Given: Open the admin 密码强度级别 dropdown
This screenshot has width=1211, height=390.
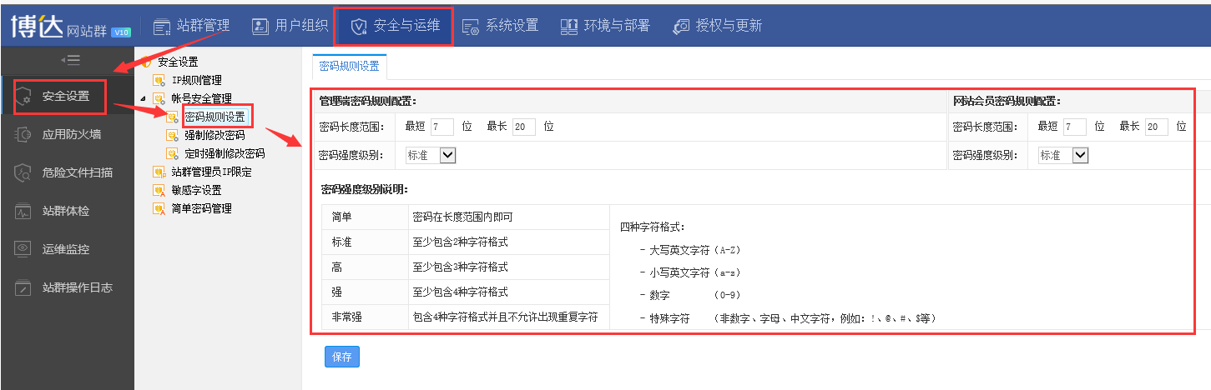Looking at the screenshot, I should click(x=431, y=155).
